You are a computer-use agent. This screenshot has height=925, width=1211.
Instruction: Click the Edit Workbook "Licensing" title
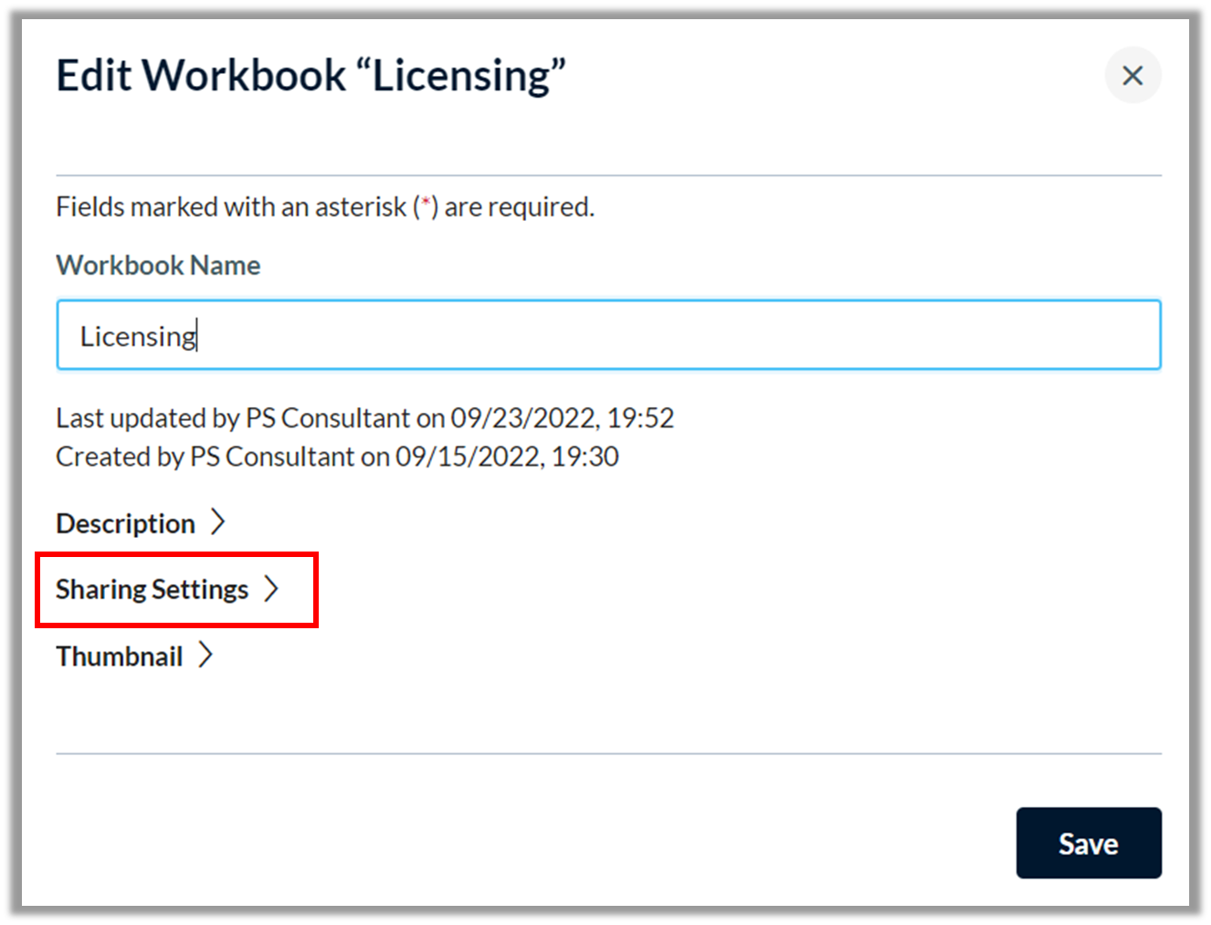point(311,75)
